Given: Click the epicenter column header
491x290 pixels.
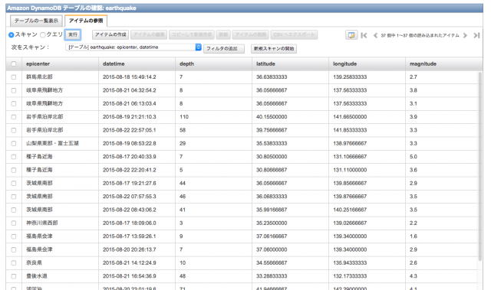Looking at the screenshot, I should pyautogui.click(x=60, y=64).
